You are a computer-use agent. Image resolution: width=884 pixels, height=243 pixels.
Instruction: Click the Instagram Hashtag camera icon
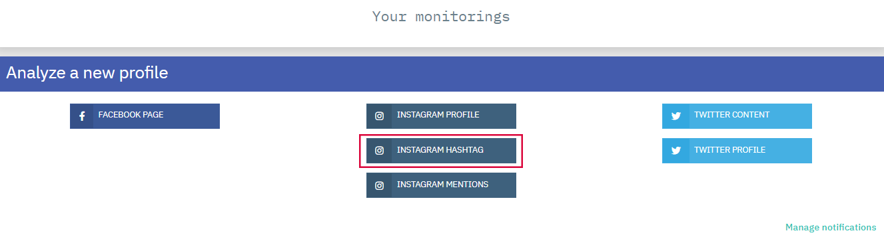click(x=379, y=151)
